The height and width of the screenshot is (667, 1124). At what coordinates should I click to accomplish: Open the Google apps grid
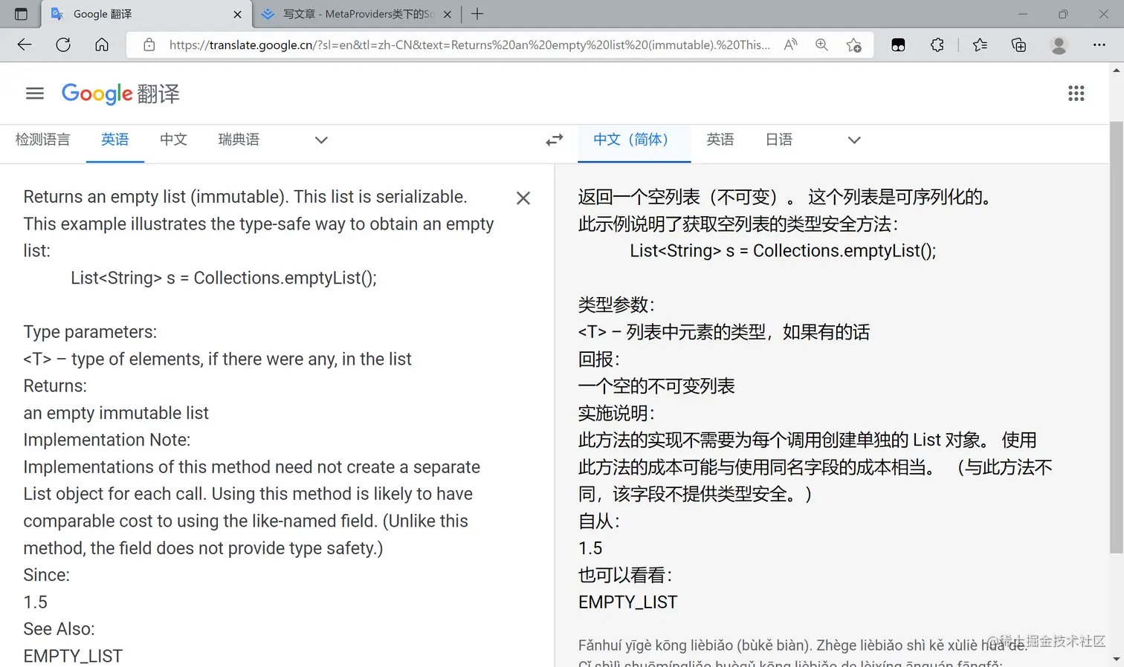(x=1076, y=94)
